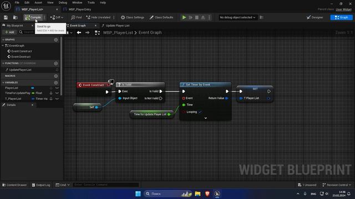Navigate forward in graph history
355x199 pixels.
[x=88, y=33]
